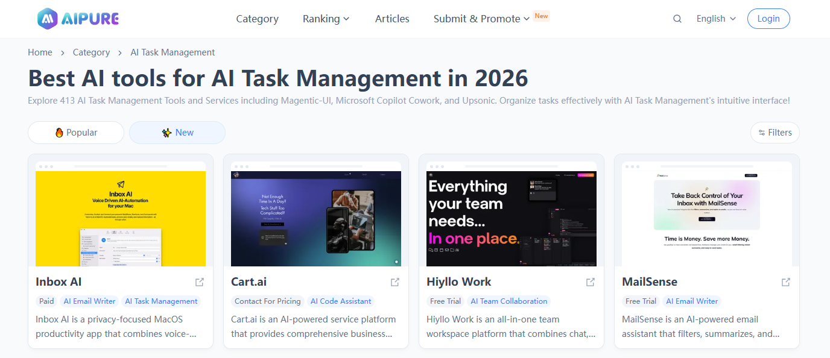Open the AI Task Management tag under Inbox AI
Screen dimensions: 830x358
tap(160, 301)
